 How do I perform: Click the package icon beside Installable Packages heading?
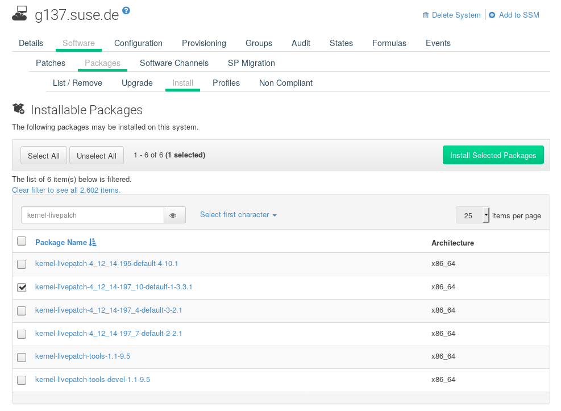18,109
